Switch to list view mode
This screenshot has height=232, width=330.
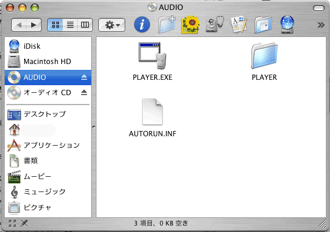[x=70, y=25]
